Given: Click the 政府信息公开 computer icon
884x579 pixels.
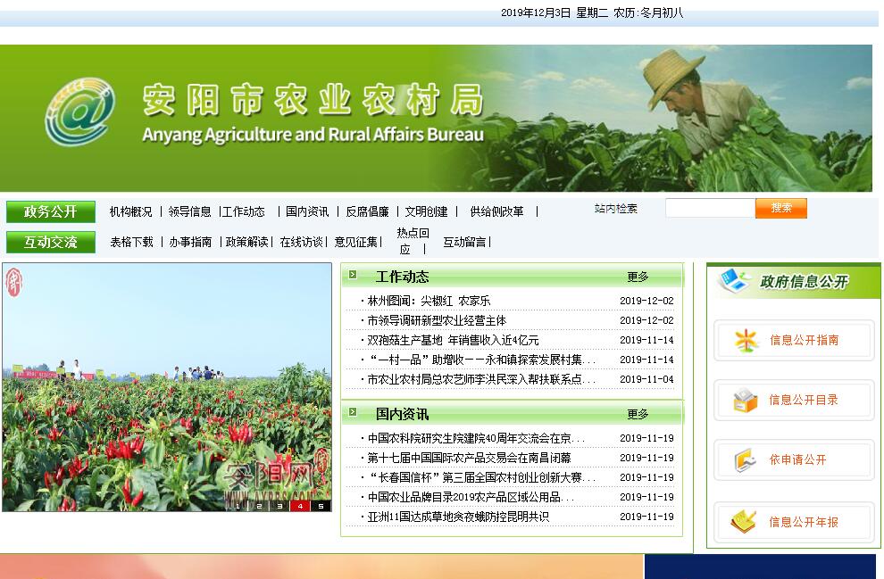Looking at the screenshot, I should point(735,281).
